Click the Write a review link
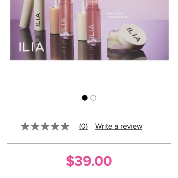This screenshot has width=178, height=178. pos(119,126)
